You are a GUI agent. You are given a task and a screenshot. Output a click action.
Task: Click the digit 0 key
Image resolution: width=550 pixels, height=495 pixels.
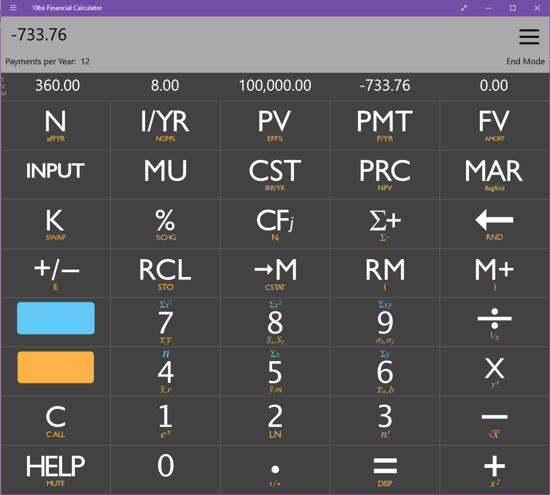(166, 470)
